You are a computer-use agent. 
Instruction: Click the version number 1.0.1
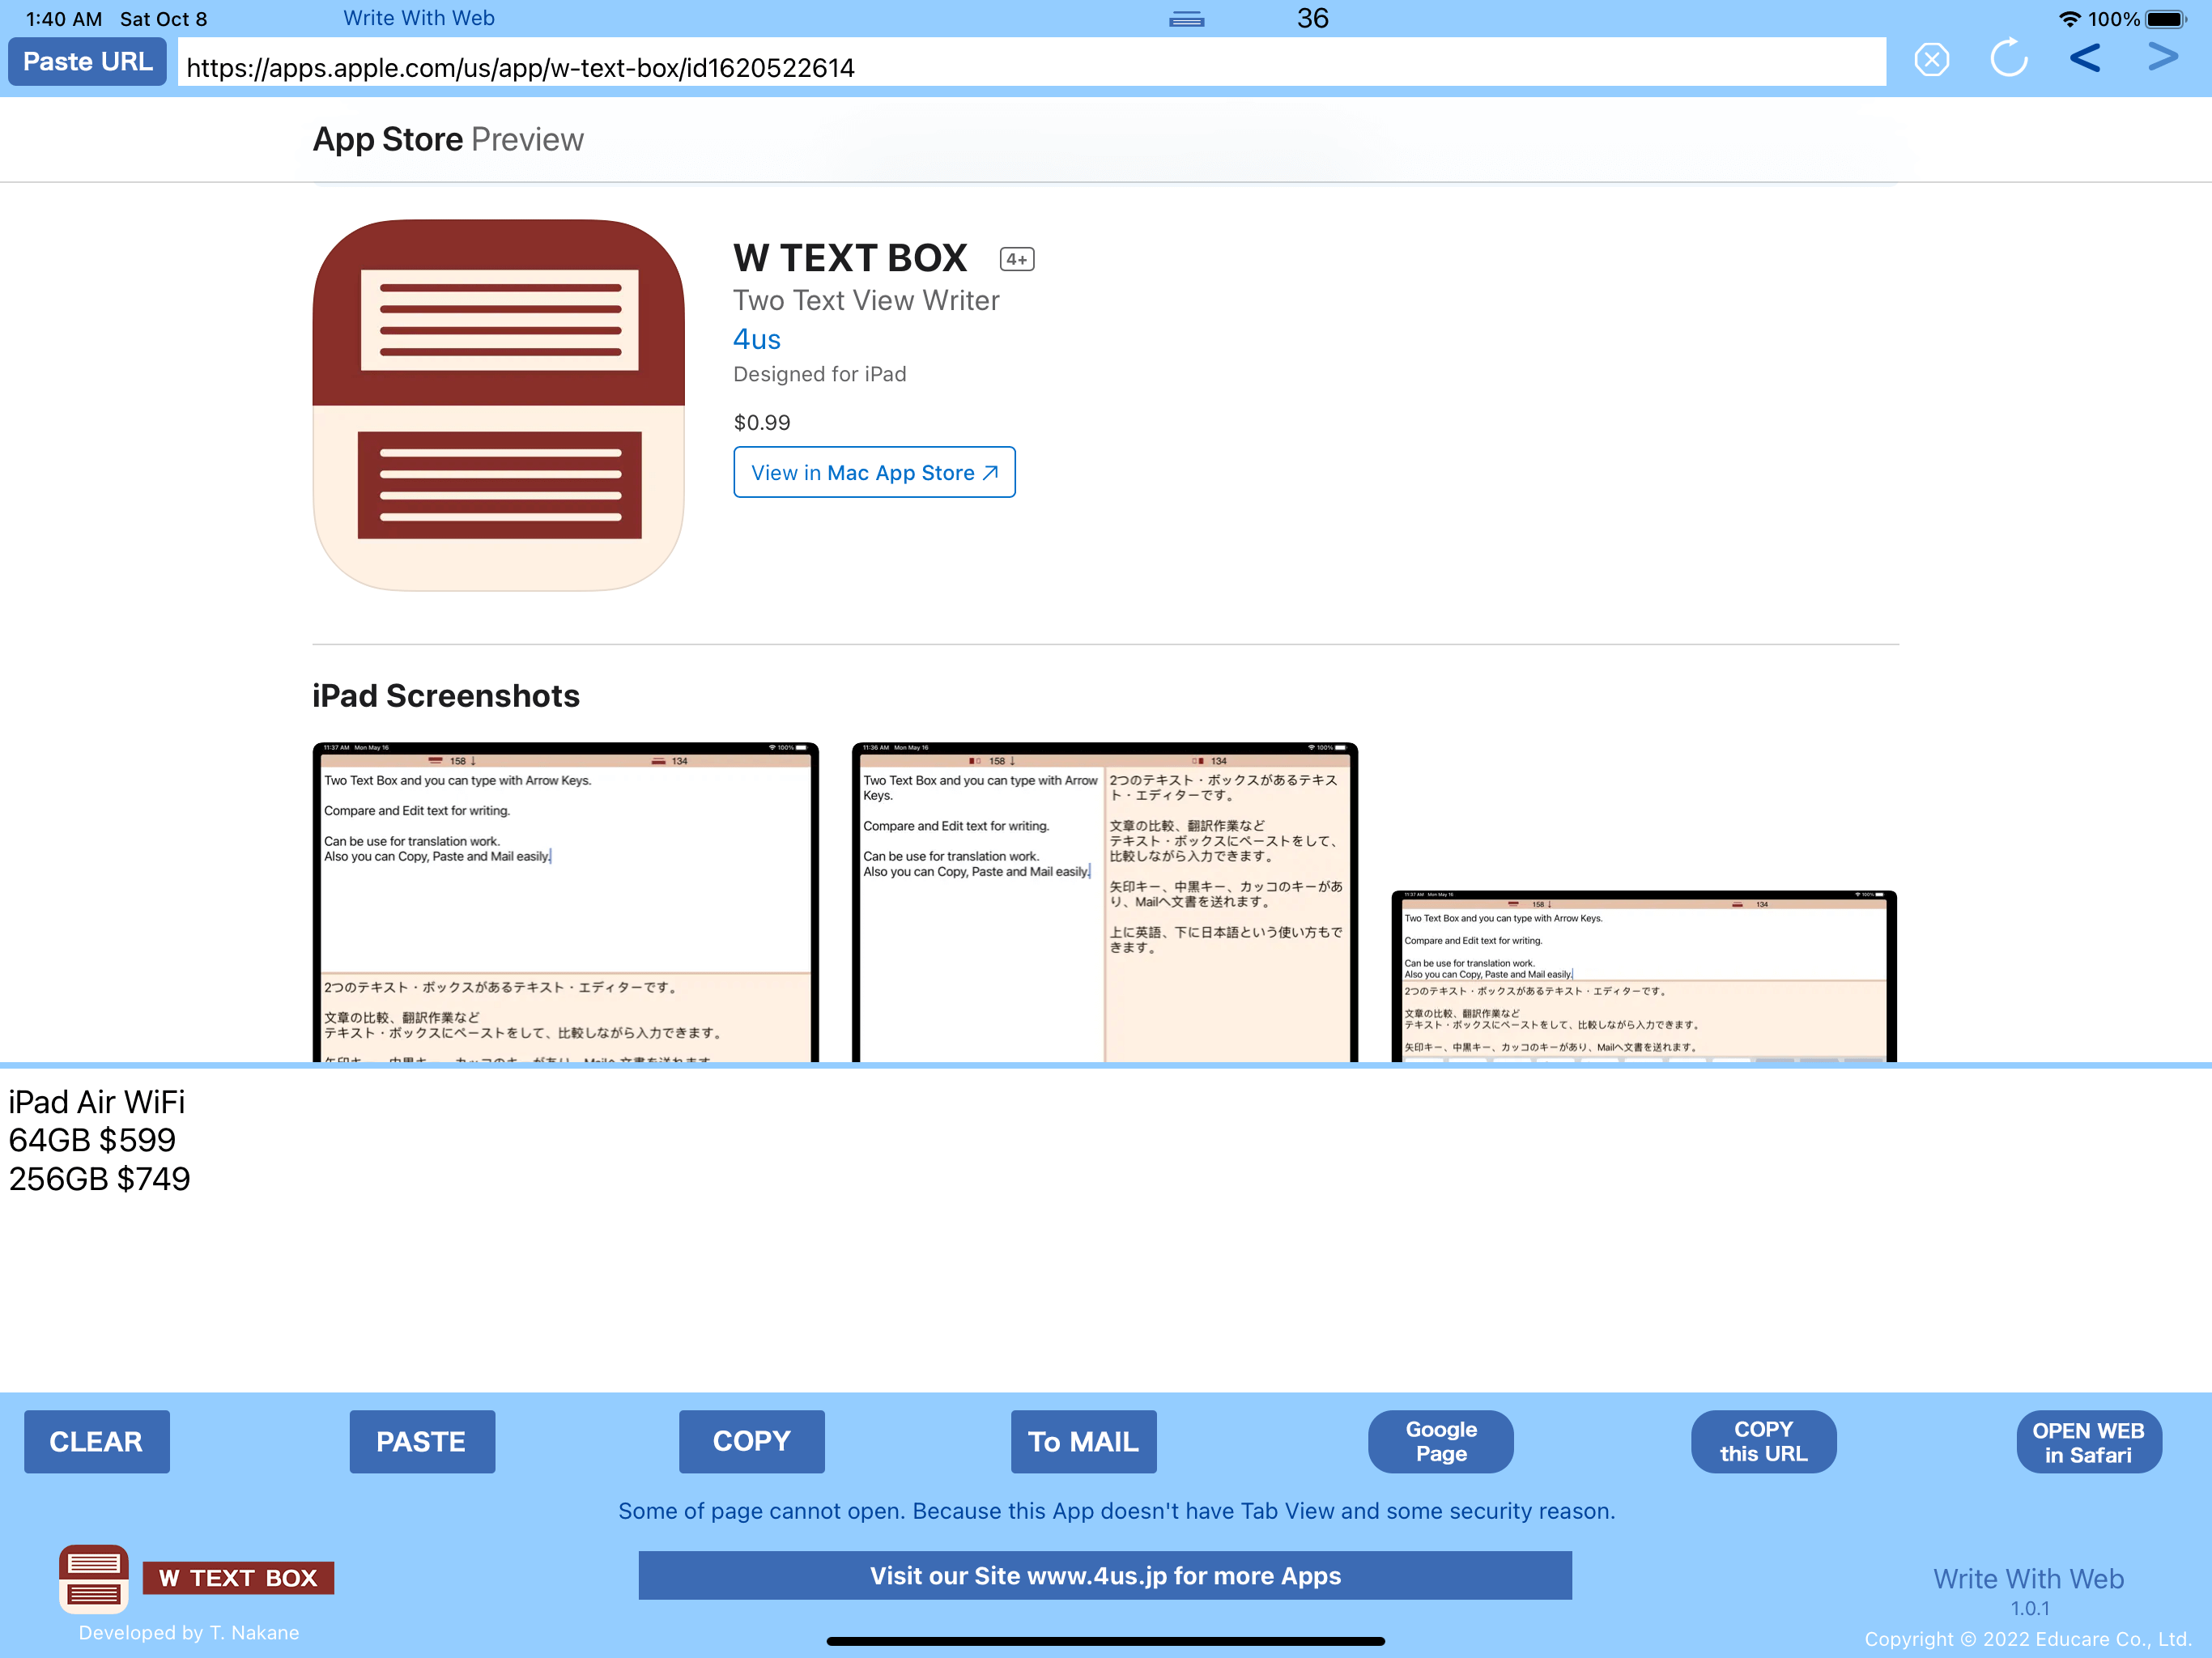(x=2030, y=1608)
